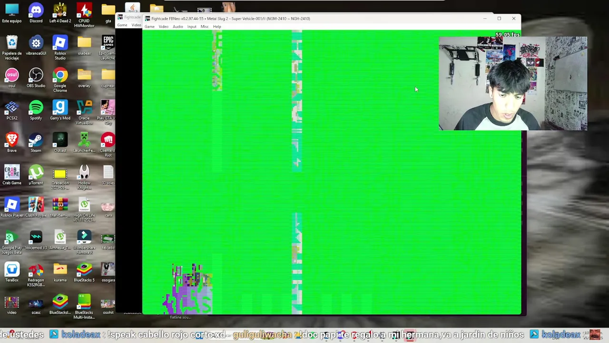Open Wondershare Filmora X
The width and height of the screenshot is (609, 343).
pyautogui.click(x=84, y=242)
